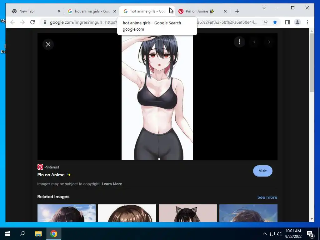Close the New Tab tab
The width and height of the screenshot is (320, 240).
tap(59, 11)
